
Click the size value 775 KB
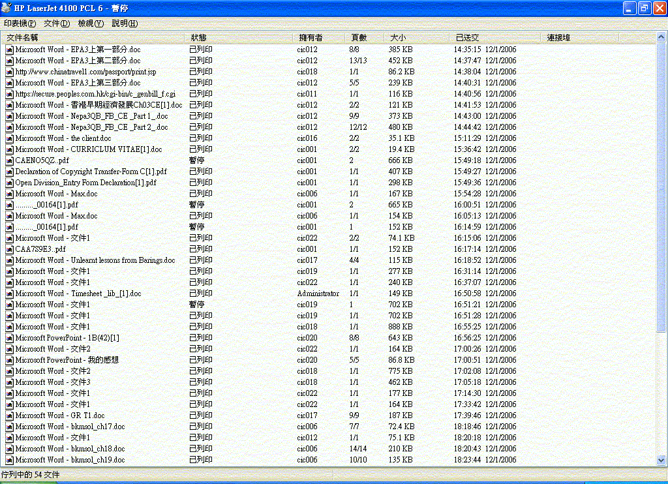click(x=401, y=371)
